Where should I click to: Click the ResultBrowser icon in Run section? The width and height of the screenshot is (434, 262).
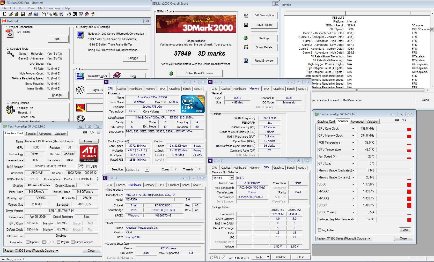80,76
